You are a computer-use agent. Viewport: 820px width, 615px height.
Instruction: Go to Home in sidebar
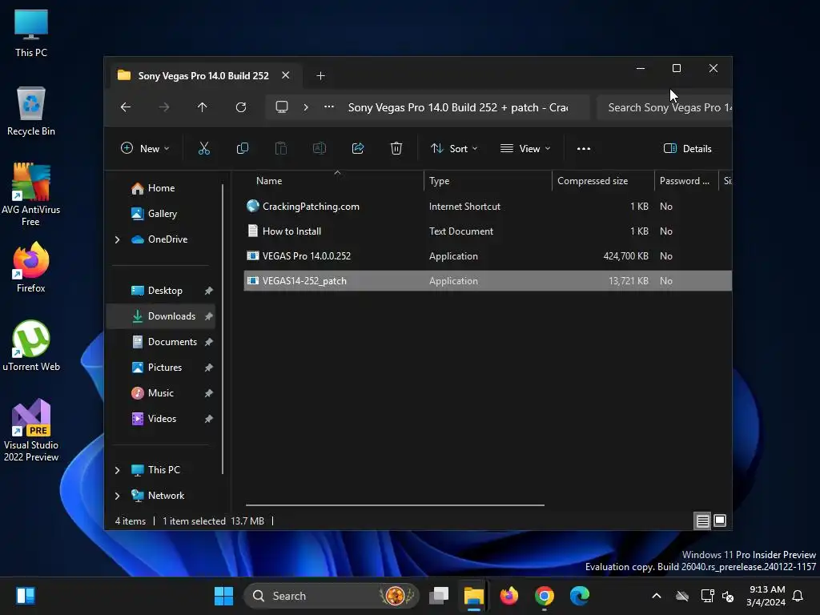(x=160, y=188)
